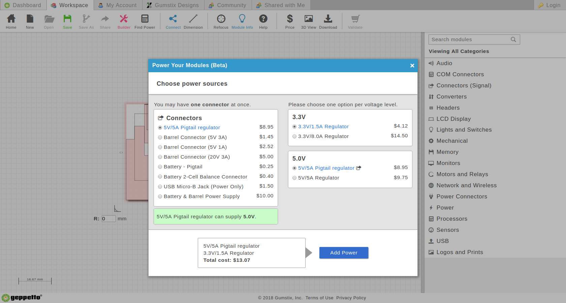Click the Find Power calculator icon
This screenshot has width=566, height=303.
[x=145, y=19]
